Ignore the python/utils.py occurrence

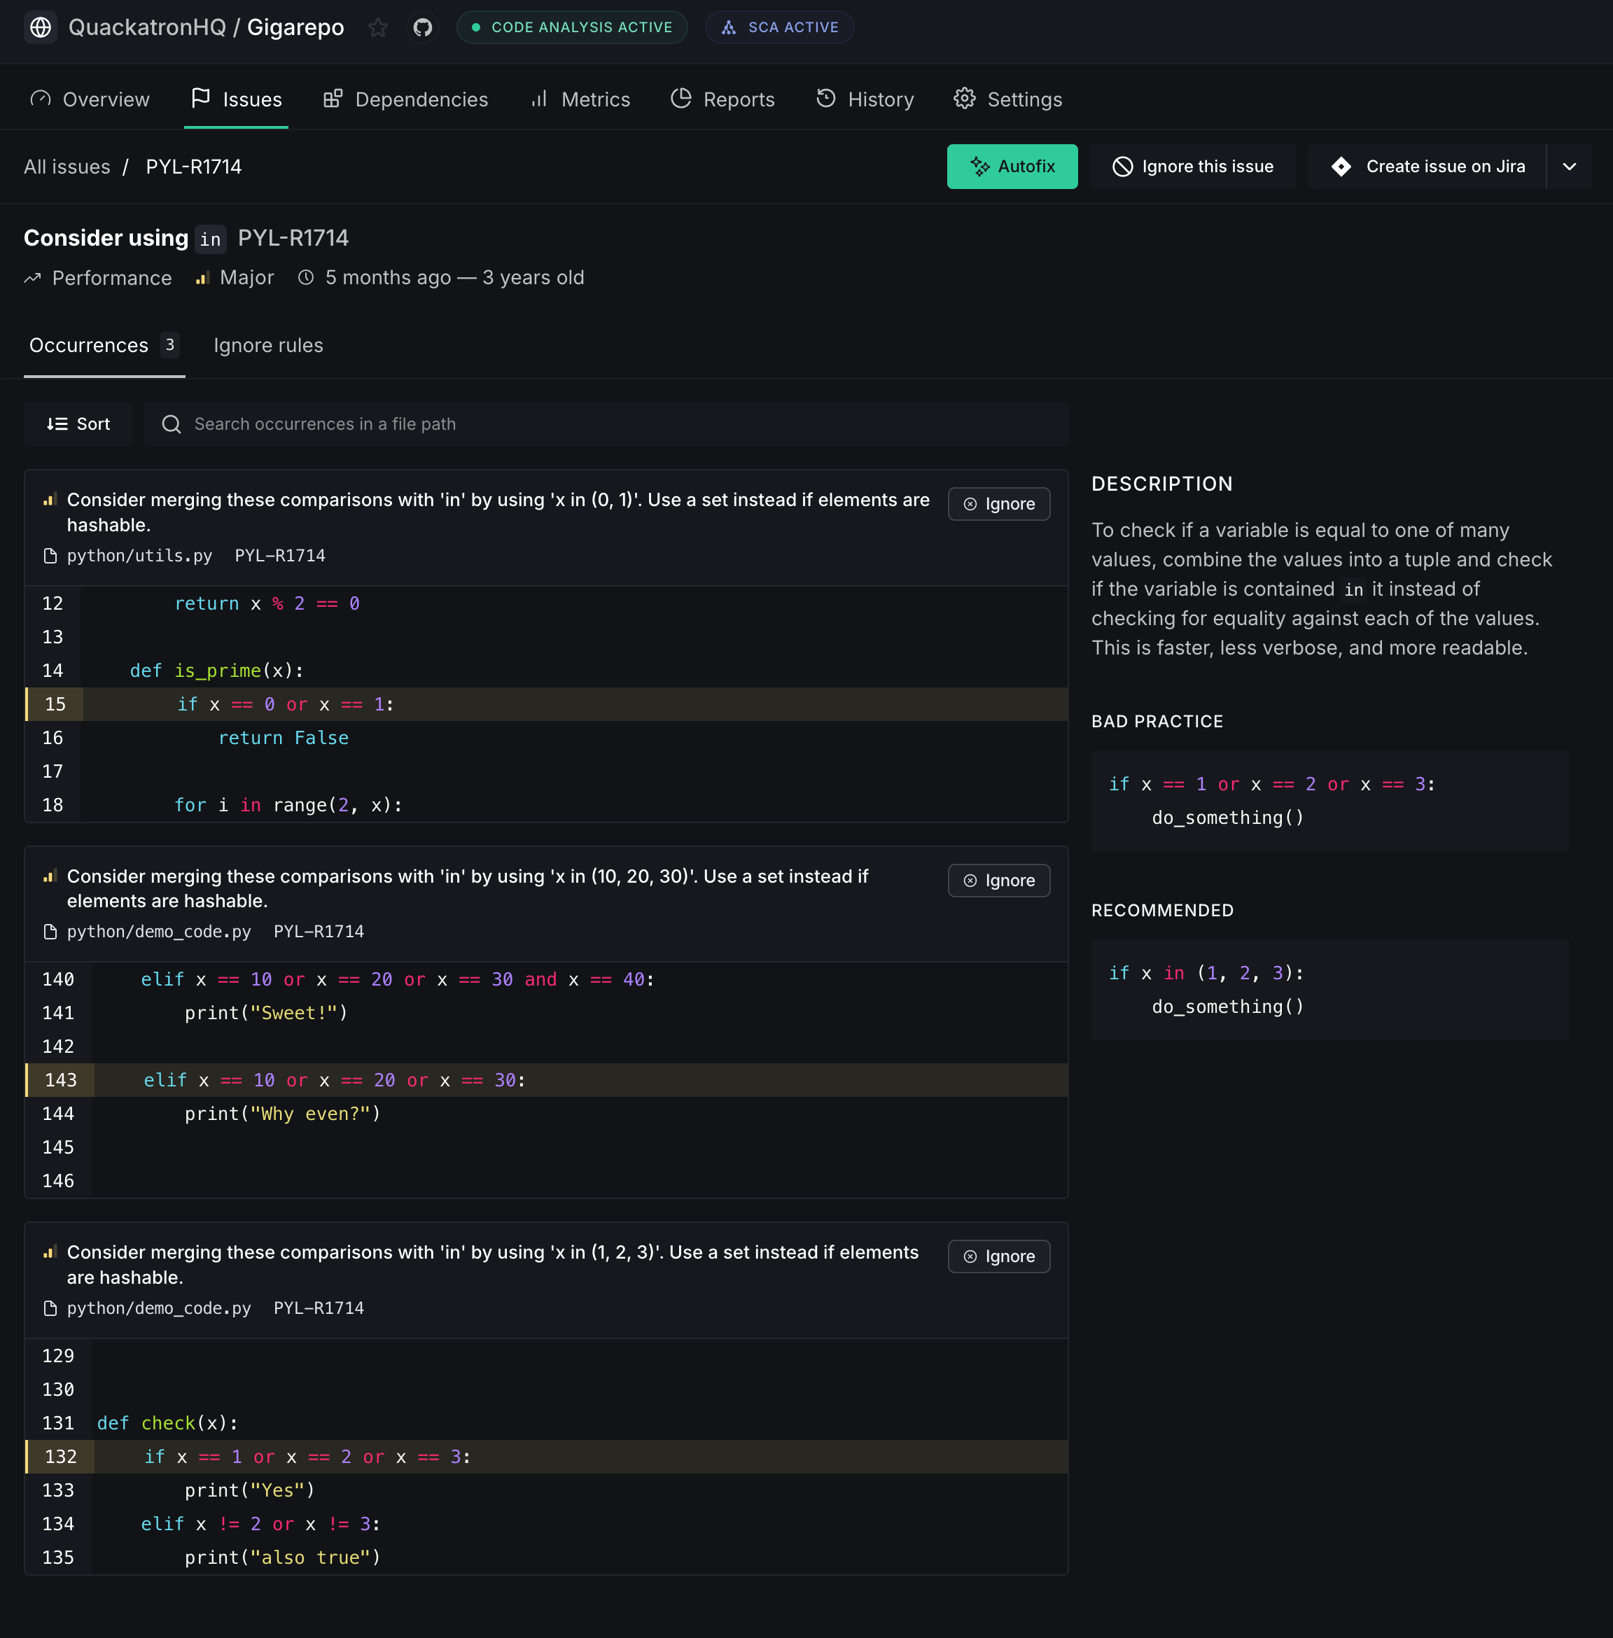[999, 504]
